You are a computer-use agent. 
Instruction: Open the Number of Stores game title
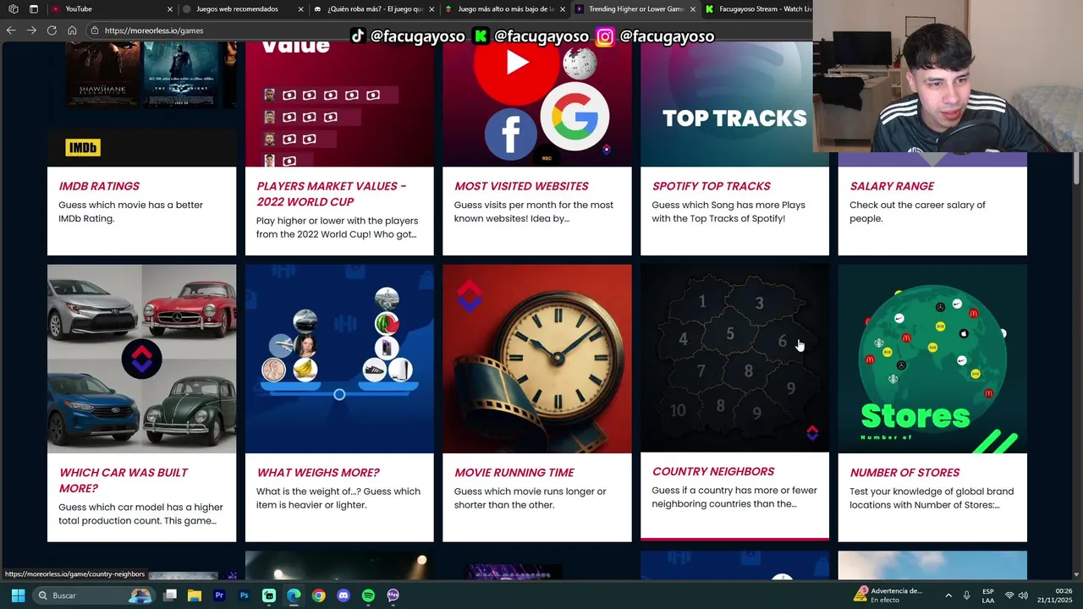(904, 473)
